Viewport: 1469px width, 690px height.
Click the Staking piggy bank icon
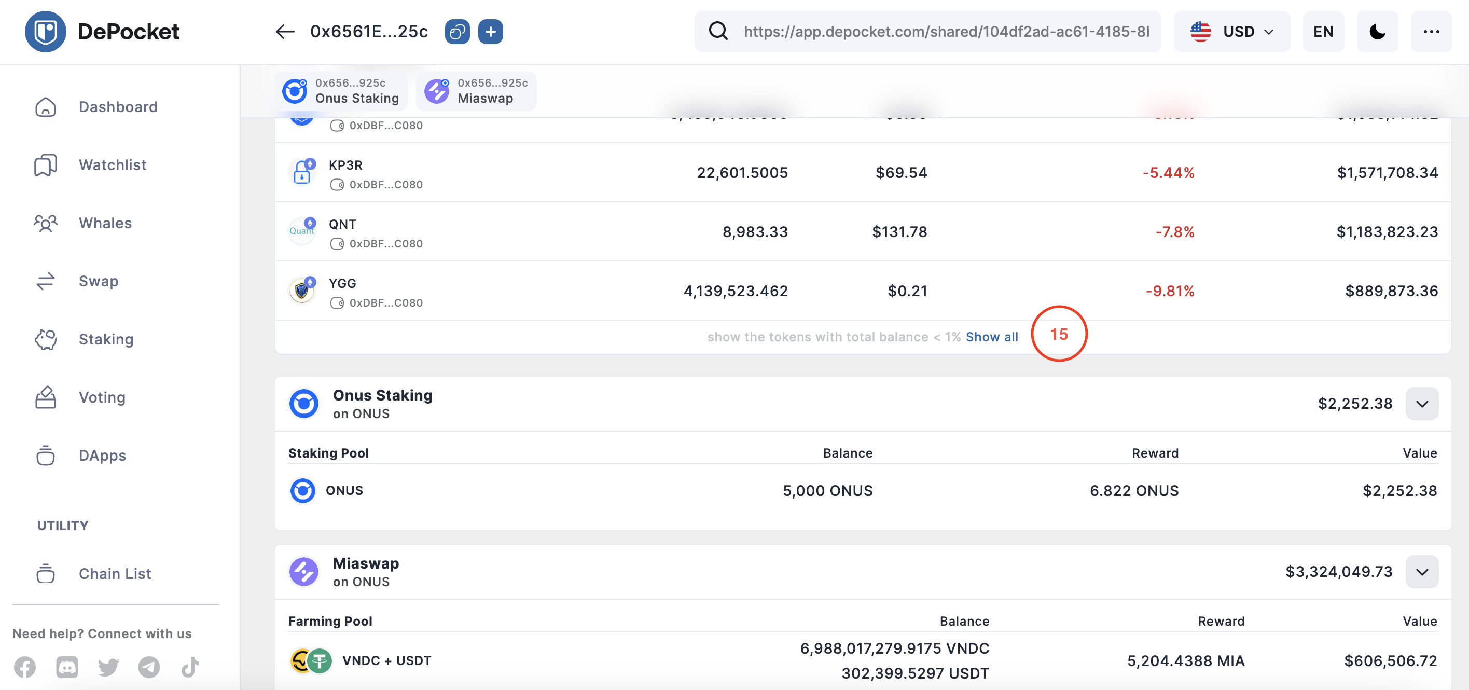tap(46, 339)
